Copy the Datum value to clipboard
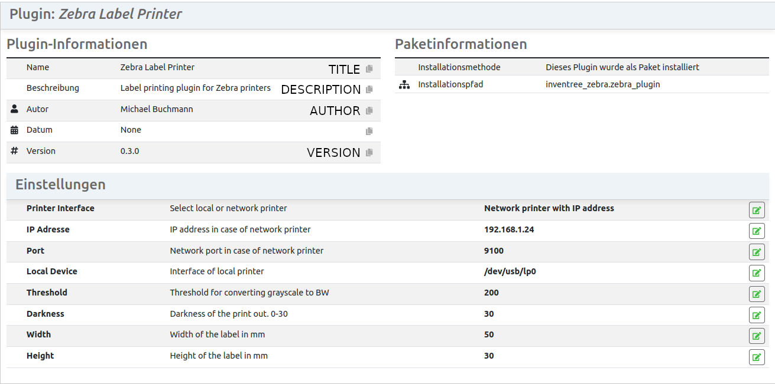 [x=369, y=131]
